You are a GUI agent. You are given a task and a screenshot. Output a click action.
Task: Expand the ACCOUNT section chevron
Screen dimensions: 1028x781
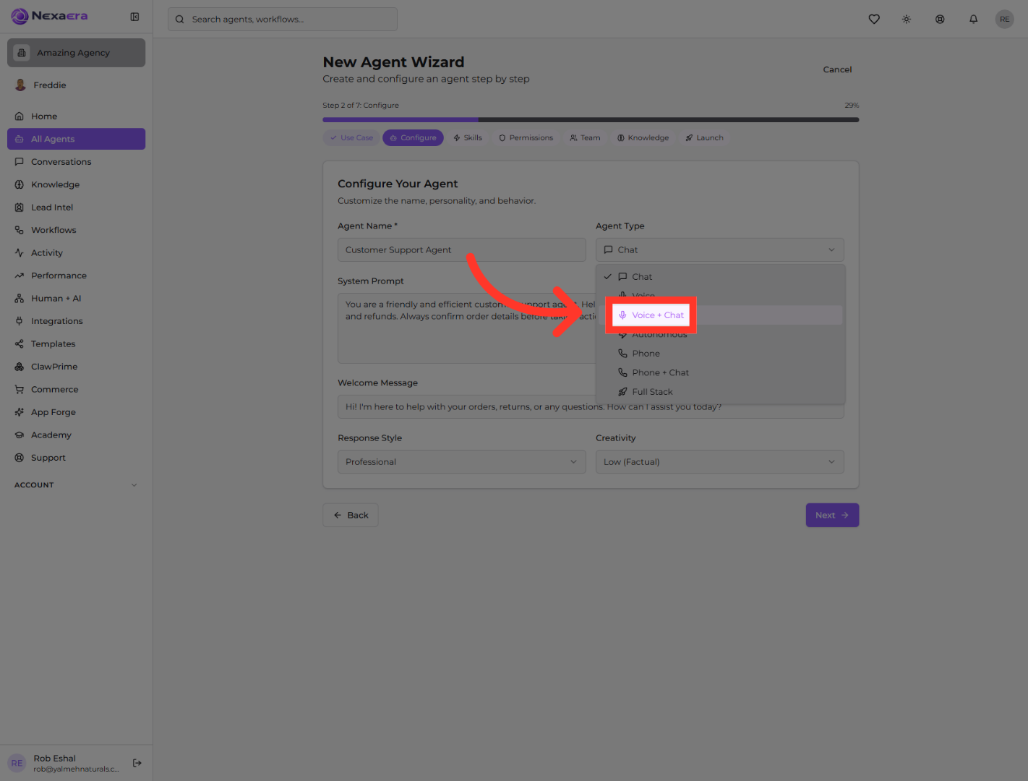134,485
